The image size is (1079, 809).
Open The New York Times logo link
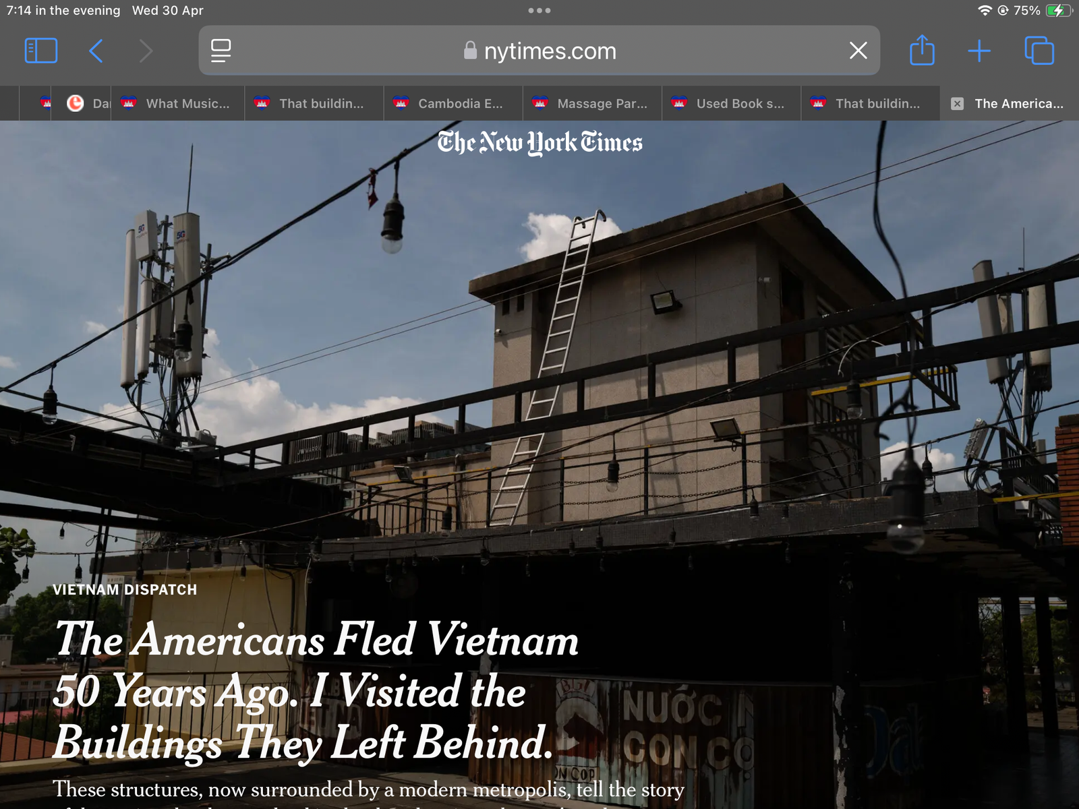pyautogui.click(x=539, y=142)
